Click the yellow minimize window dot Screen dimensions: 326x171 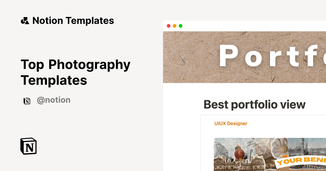pos(174,26)
